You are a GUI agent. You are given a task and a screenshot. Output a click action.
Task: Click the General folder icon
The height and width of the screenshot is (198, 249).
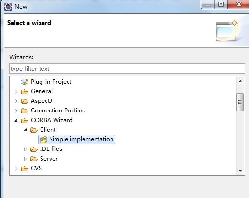pyautogui.click(x=25, y=91)
